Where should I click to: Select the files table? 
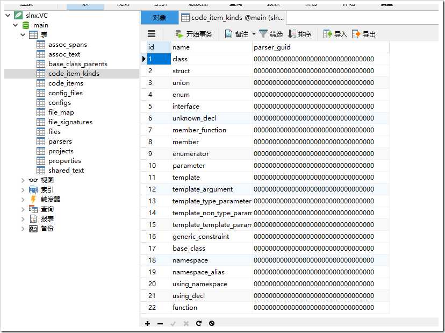54,132
